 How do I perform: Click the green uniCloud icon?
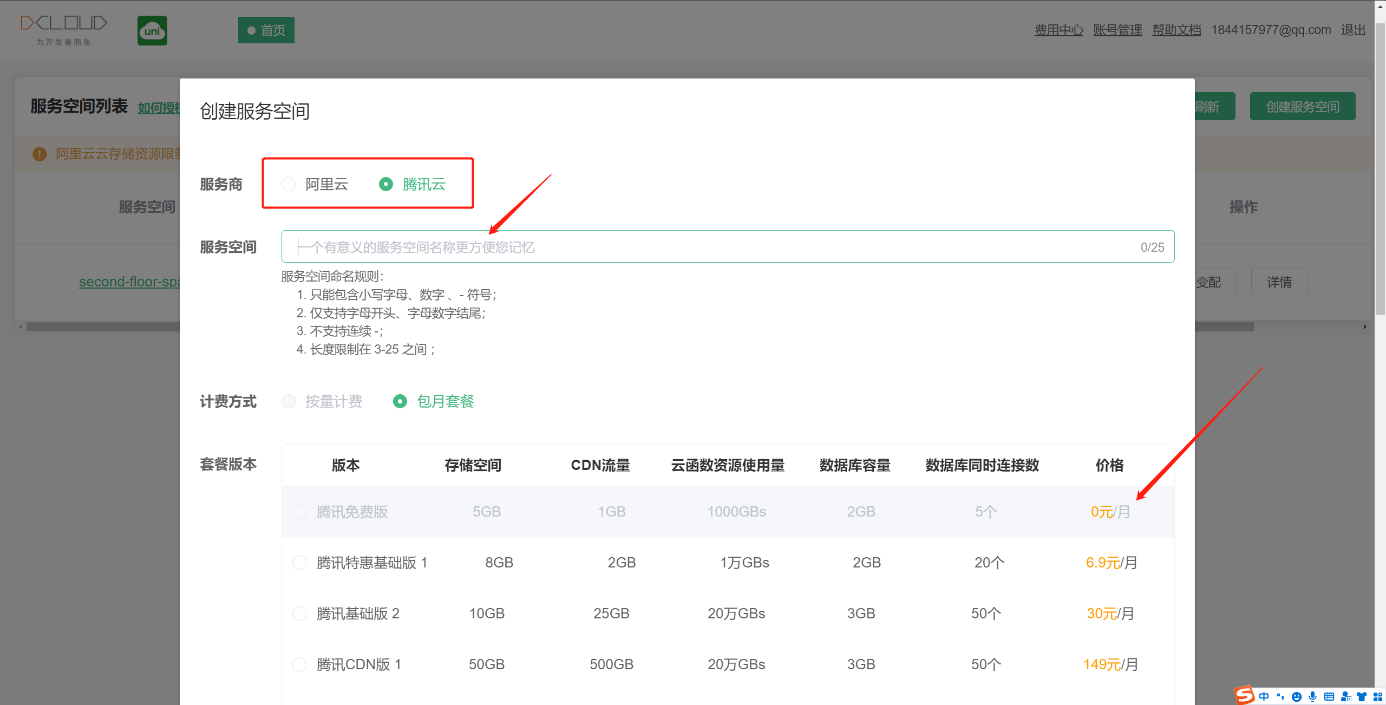click(x=152, y=30)
